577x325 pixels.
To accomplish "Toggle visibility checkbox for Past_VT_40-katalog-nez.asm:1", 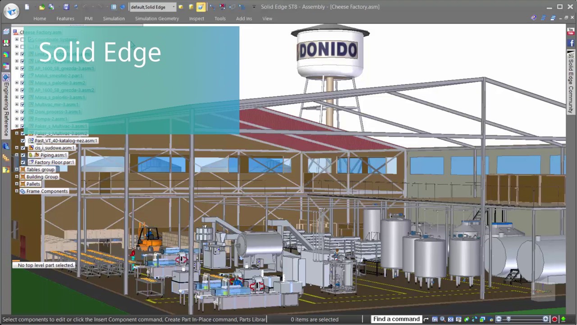I will (23, 141).
